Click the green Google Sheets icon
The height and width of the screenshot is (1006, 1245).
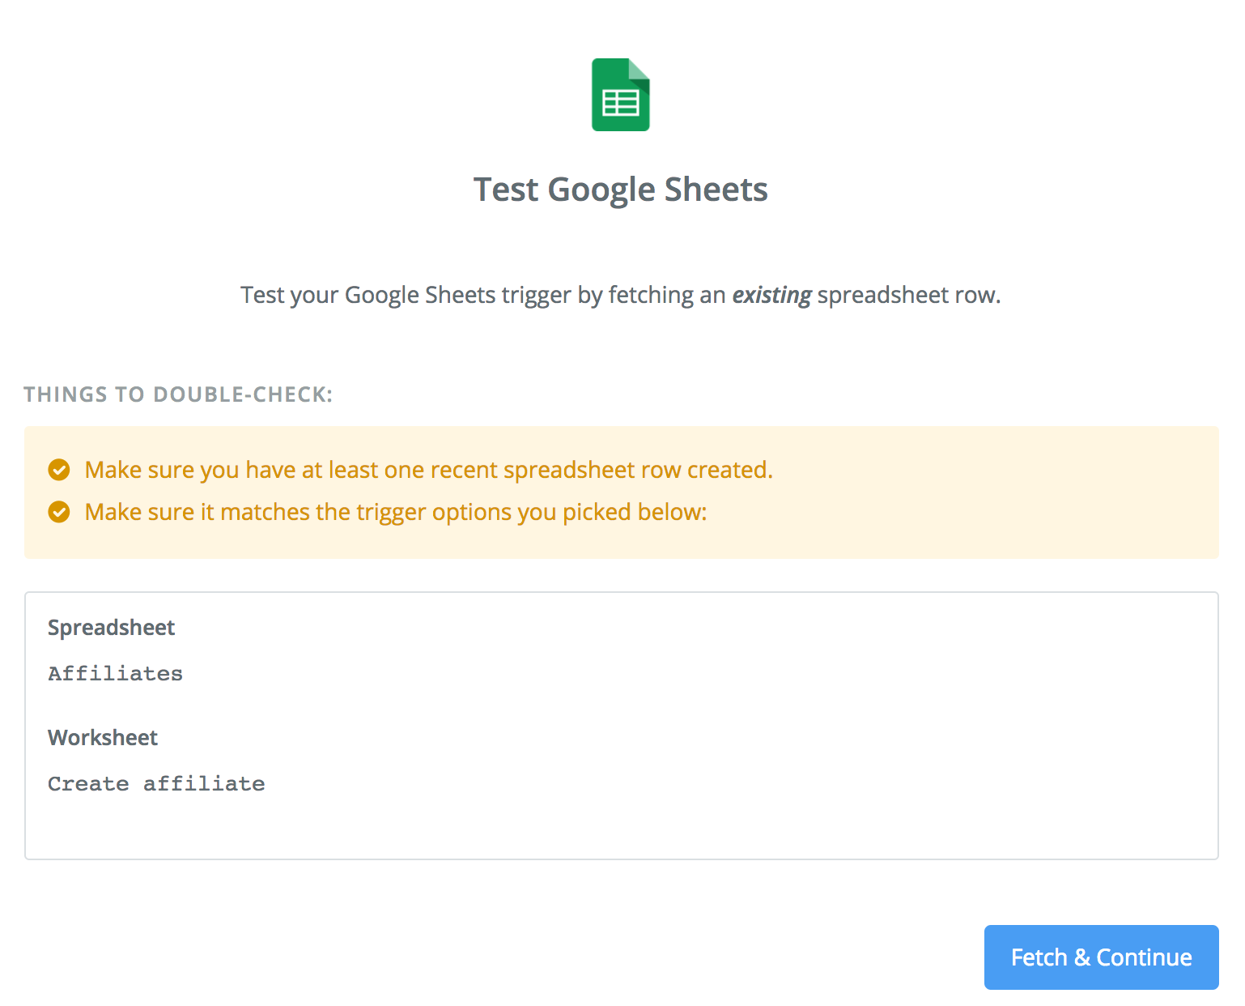coord(621,95)
